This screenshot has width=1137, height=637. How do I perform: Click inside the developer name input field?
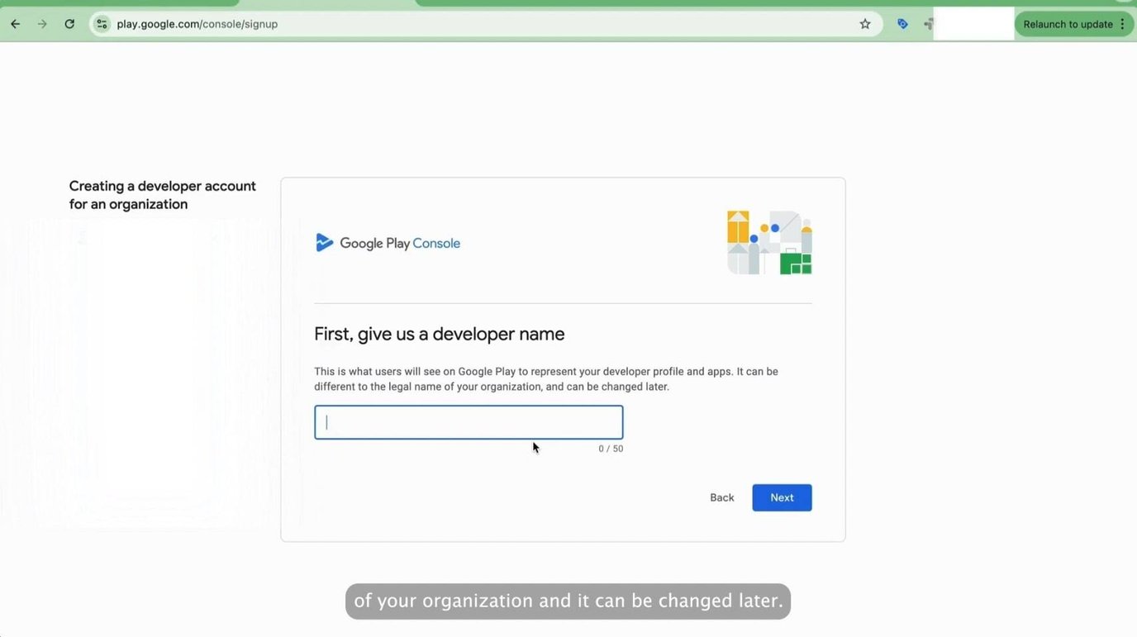tap(468, 421)
